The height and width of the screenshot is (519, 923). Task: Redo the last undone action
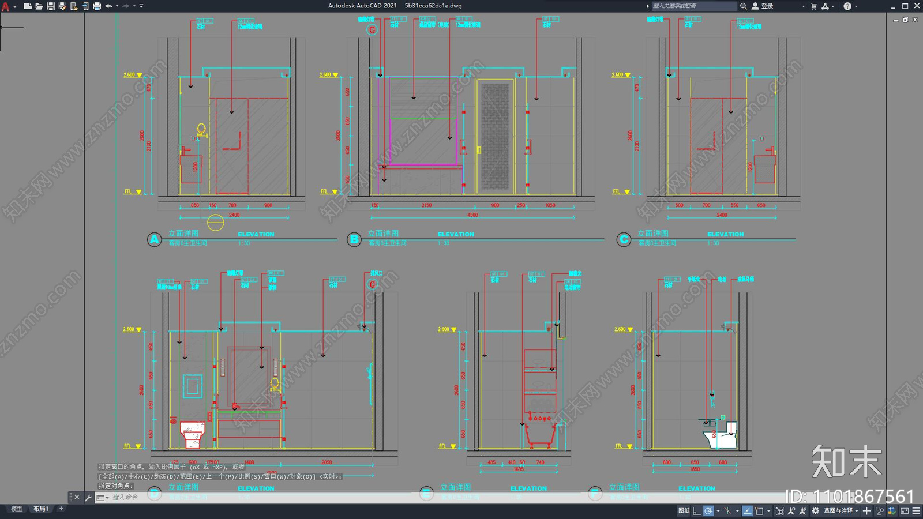[126, 6]
